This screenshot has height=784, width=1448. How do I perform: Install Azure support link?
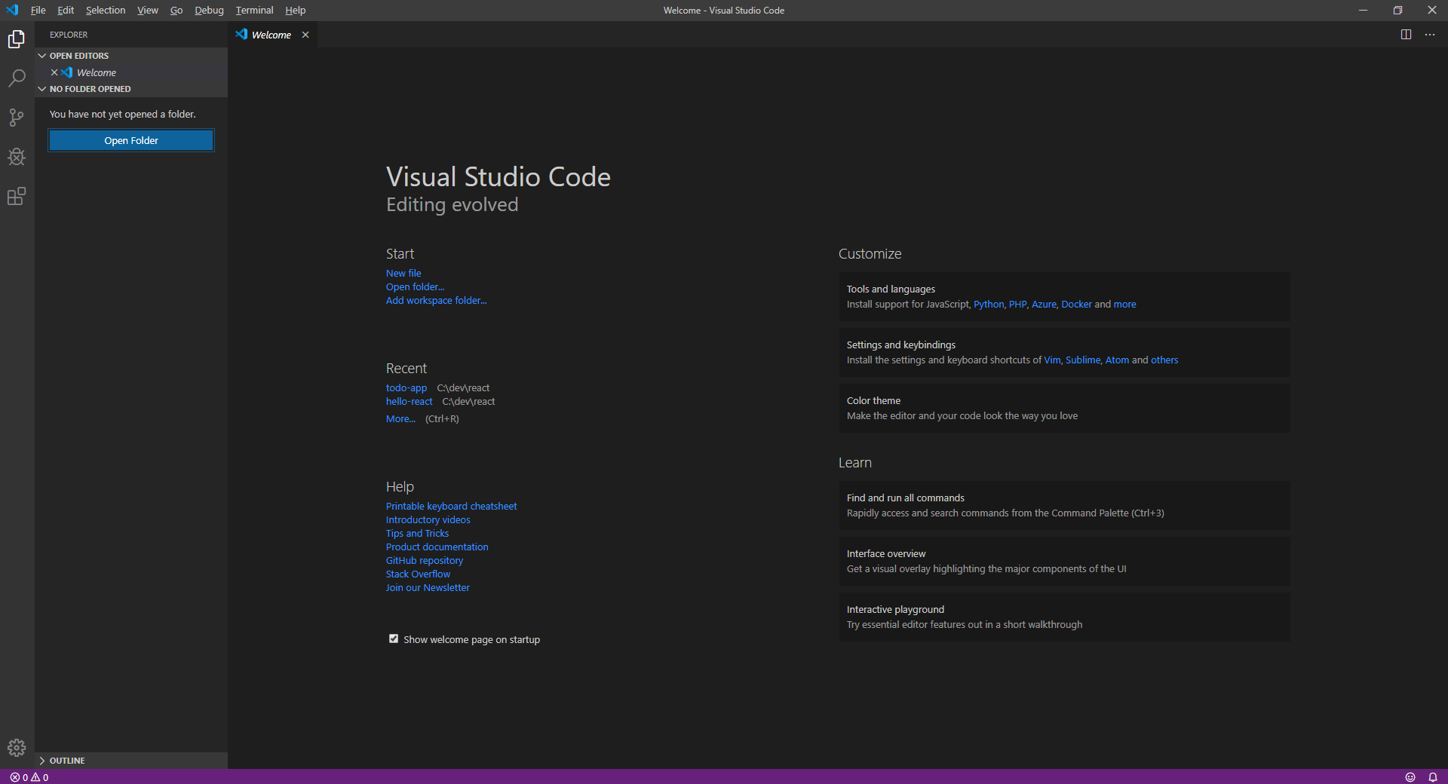coord(1044,304)
